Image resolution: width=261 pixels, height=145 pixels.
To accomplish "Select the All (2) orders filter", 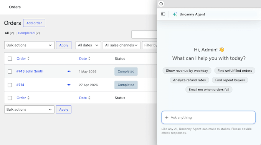I will [x=9, y=33].
